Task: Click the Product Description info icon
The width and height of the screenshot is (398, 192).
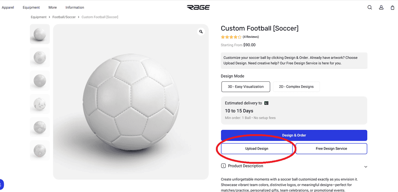Action: (x=223, y=166)
